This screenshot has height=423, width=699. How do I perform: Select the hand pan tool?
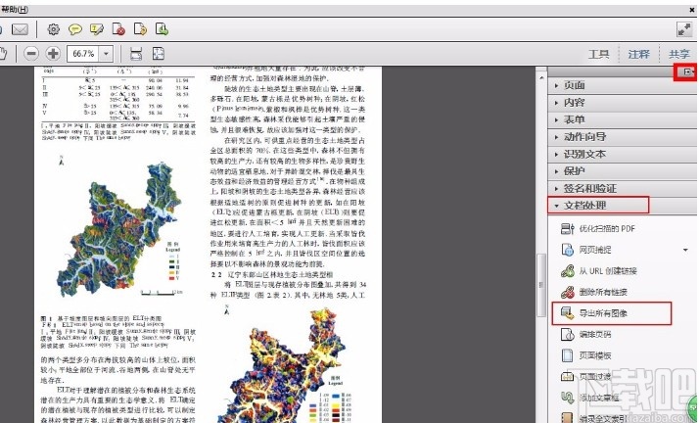(3, 54)
